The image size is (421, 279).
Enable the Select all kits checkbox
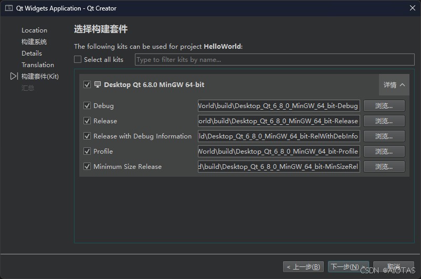point(78,59)
